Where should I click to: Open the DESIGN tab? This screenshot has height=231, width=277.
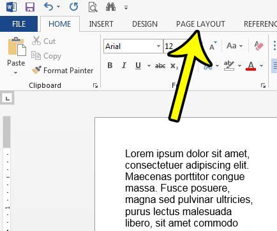pyautogui.click(x=145, y=24)
